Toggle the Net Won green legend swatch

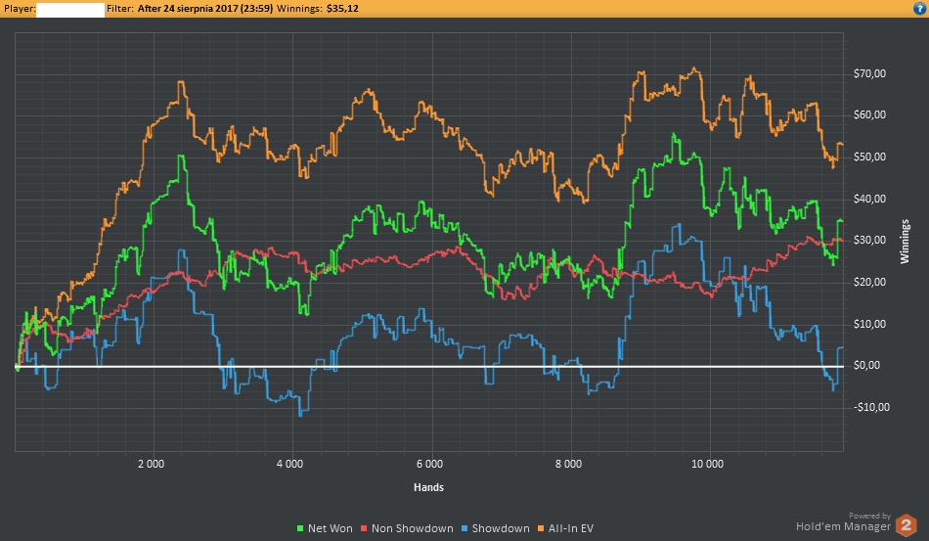coord(300,528)
